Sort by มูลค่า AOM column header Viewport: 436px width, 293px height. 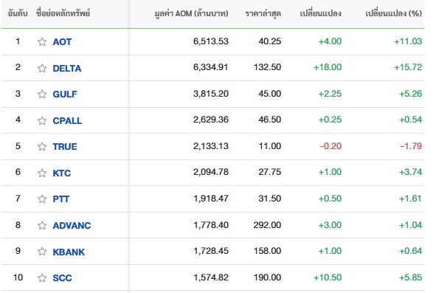point(191,13)
